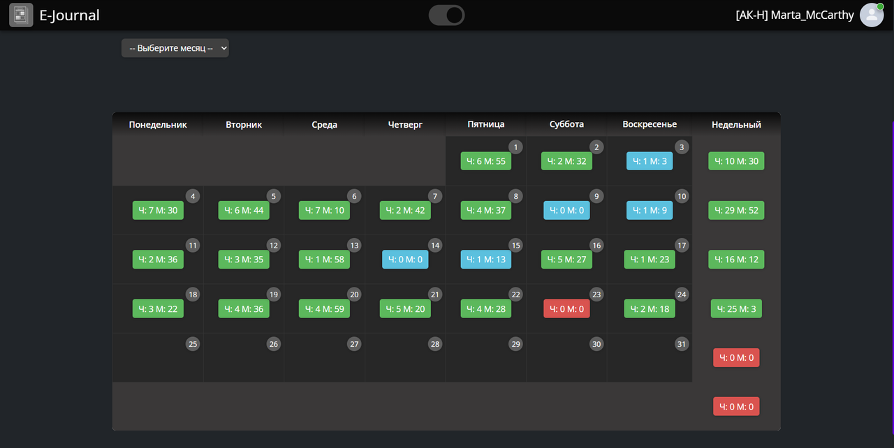Viewport: 894px width, 448px height.
Task: Click the day 29 number badge
Action: (515, 343)
